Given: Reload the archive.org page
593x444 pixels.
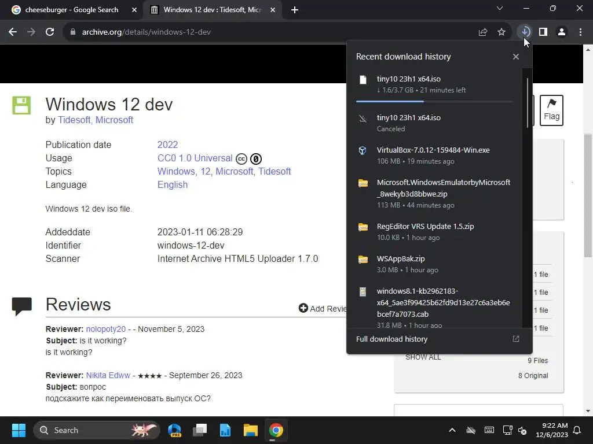Looking at the screenshot, I should pos(50,32).
